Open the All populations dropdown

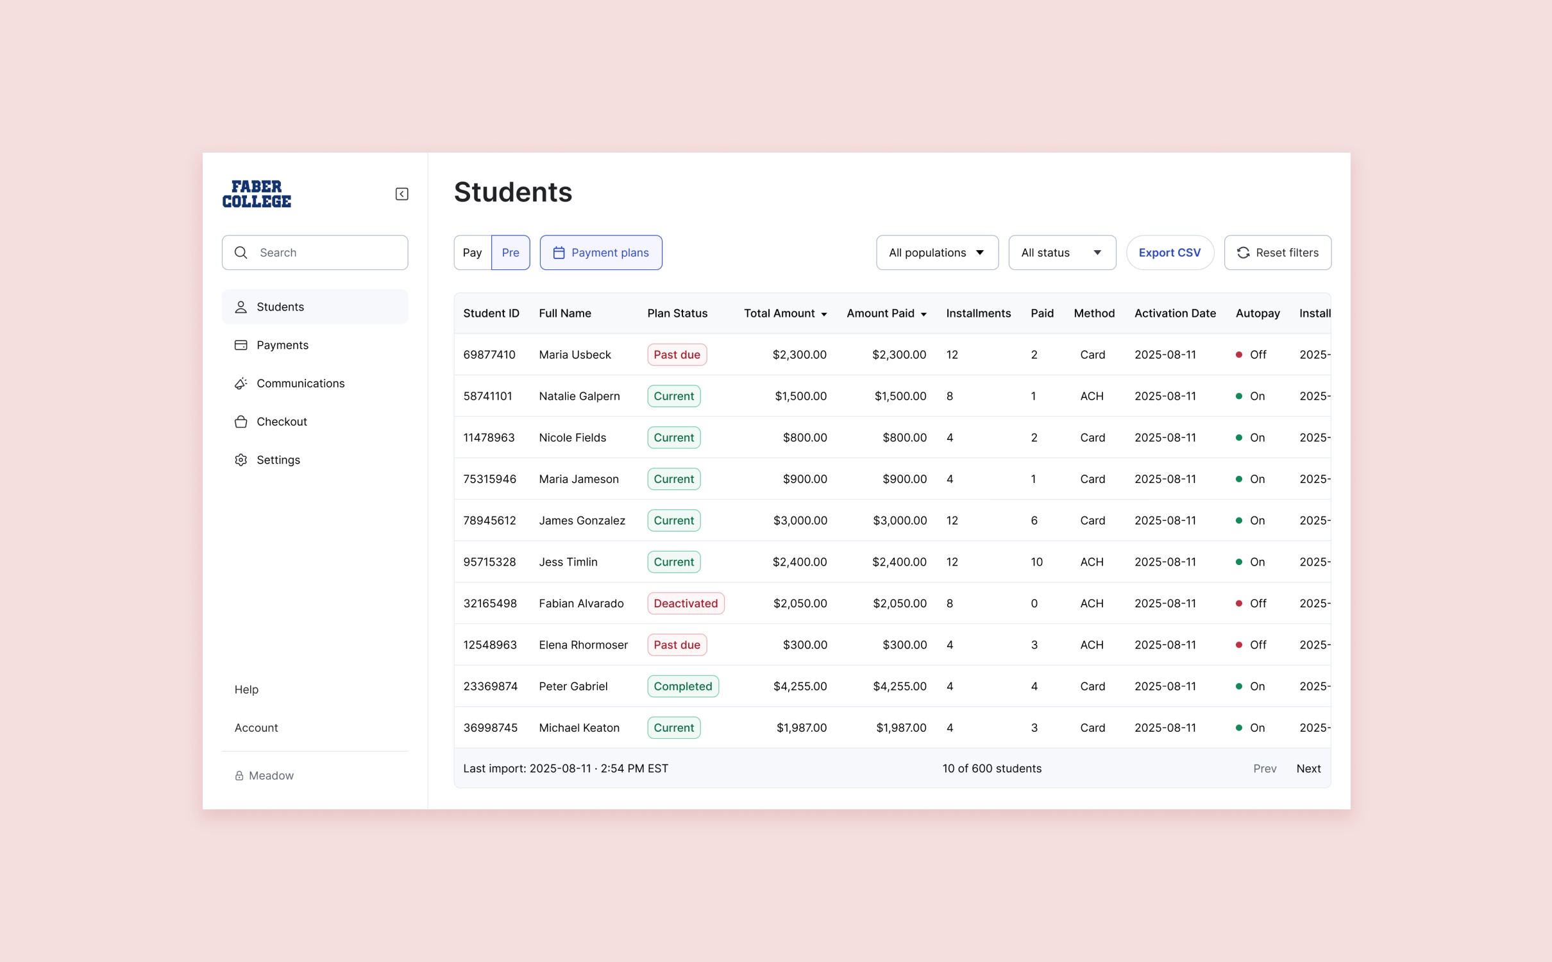tap(937, 253)
